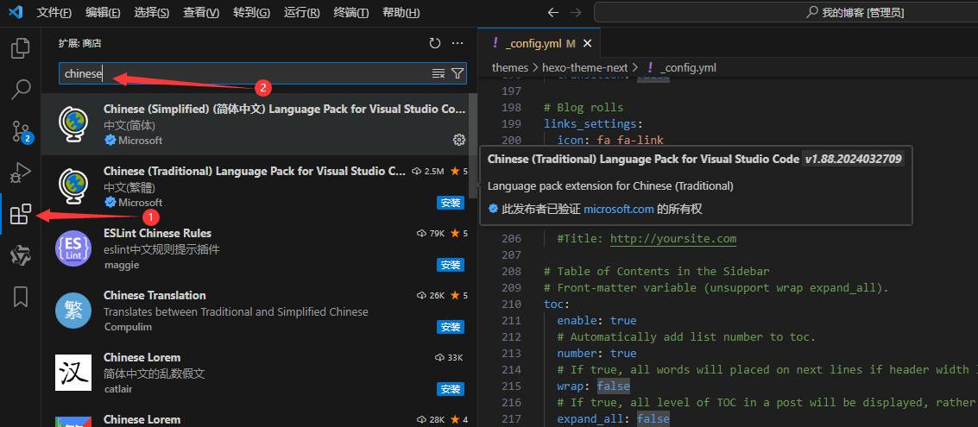
Task: Open http://yoursite.com link on line 206
Action: click(673, 238)
